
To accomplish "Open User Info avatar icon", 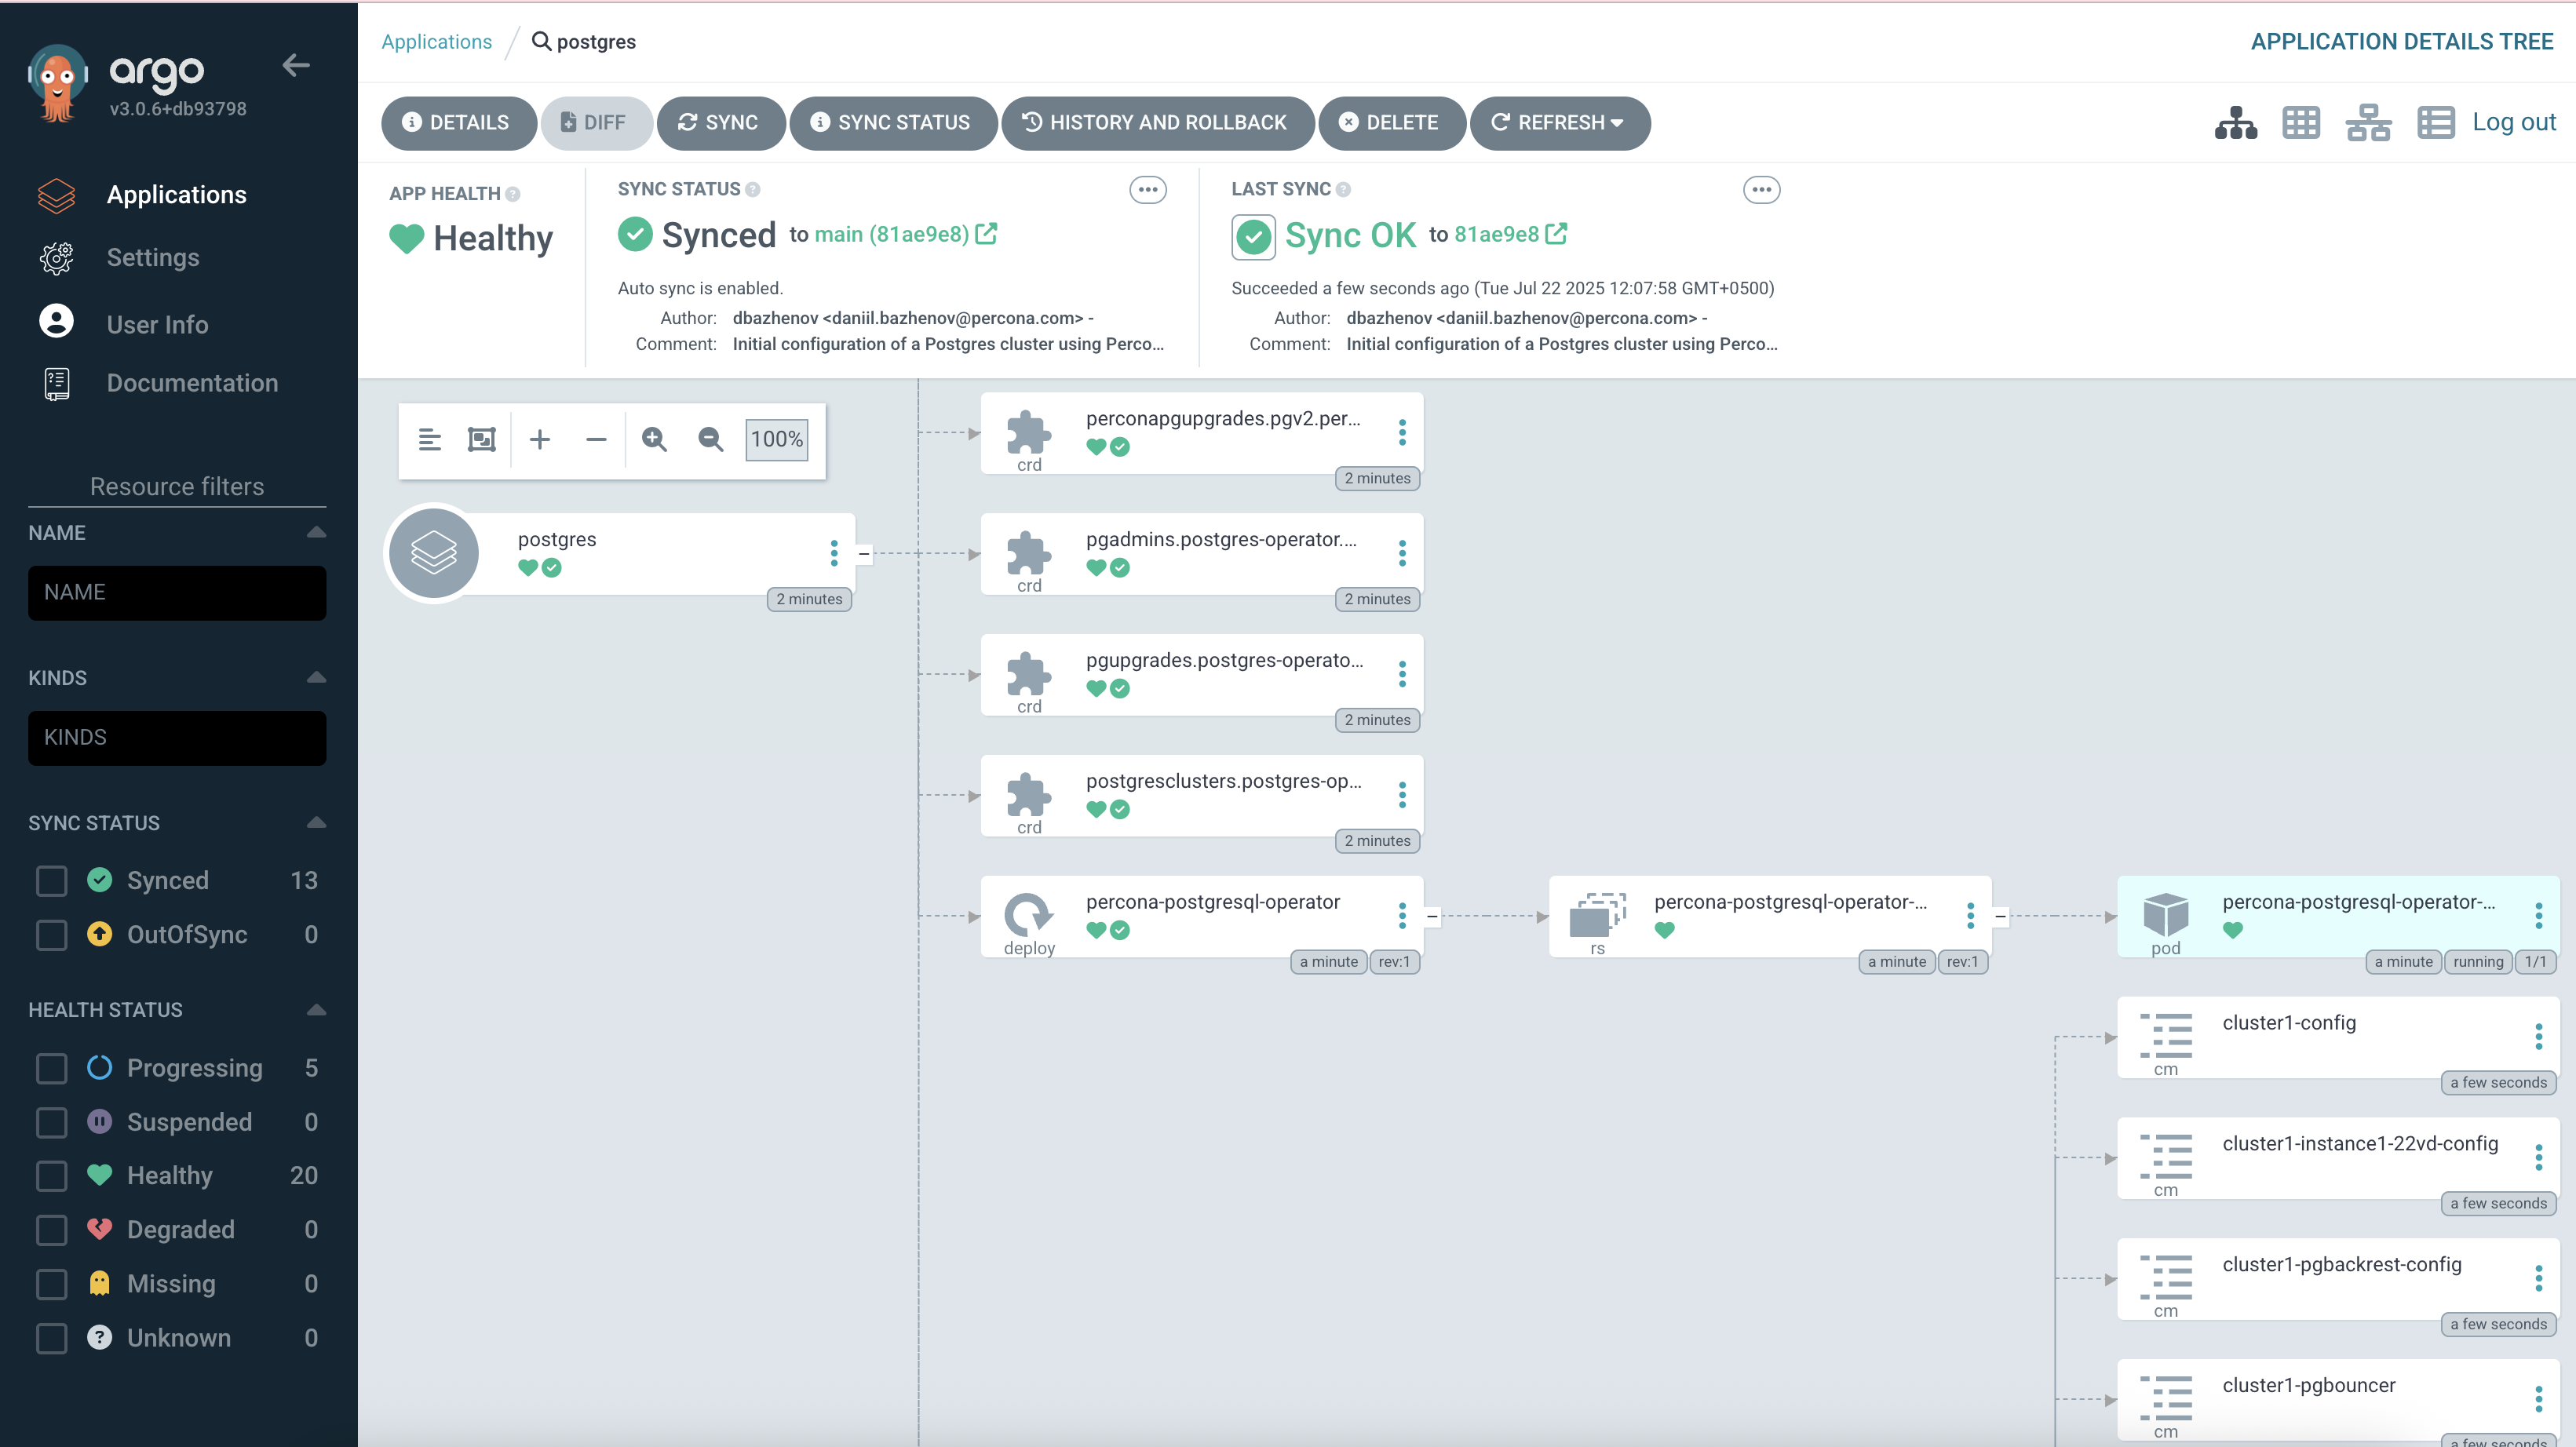I will pos(56,321).
